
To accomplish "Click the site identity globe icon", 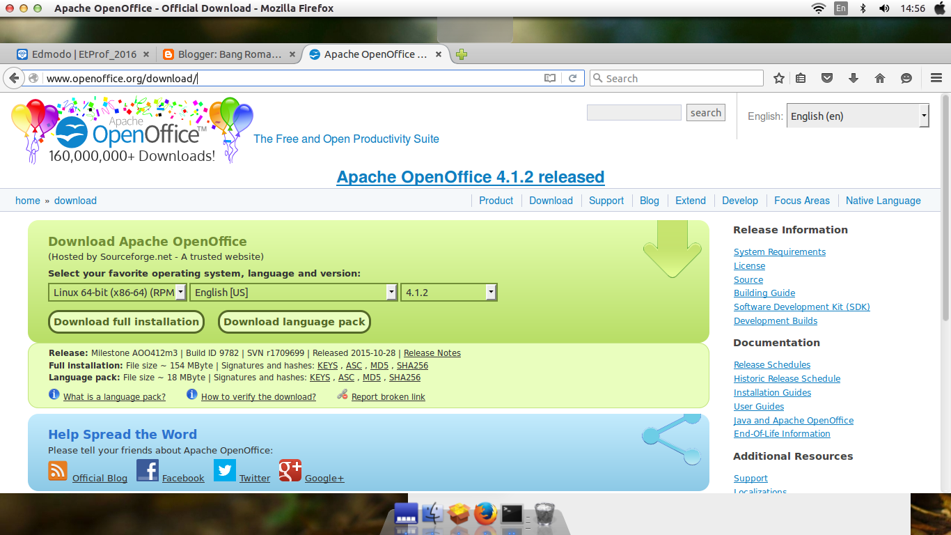I will click(33, 78).
